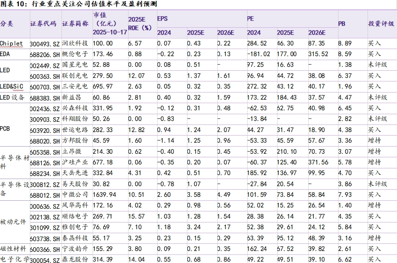This screenshot has width=397, height=263.
Task: Click company name 润欣科技
Action: click(x=75, y=43)
